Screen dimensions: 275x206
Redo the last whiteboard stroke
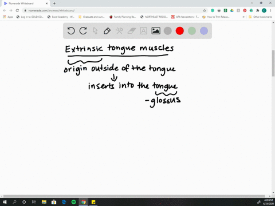pos(83,31)
